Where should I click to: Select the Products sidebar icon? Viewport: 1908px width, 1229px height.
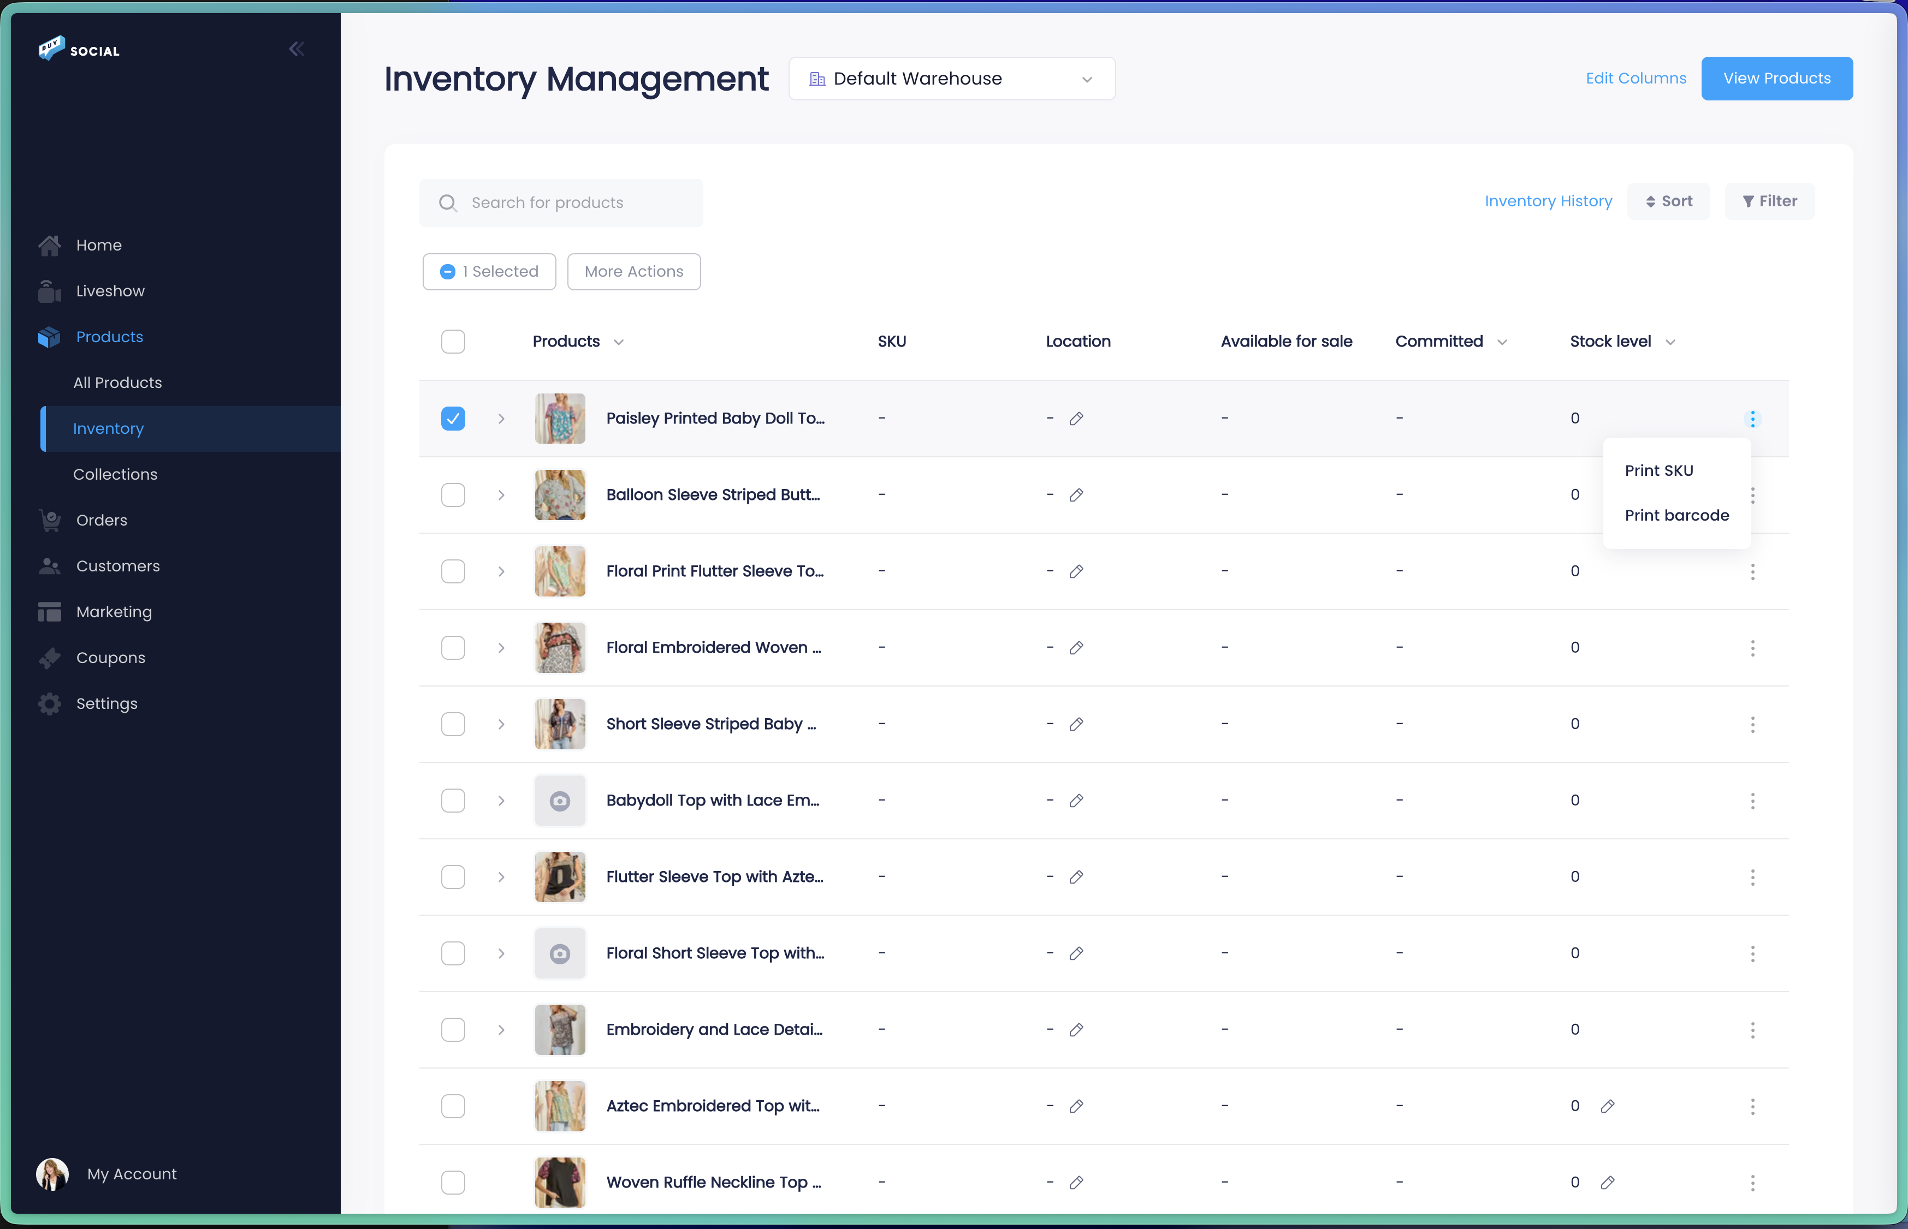coord(49,336)
